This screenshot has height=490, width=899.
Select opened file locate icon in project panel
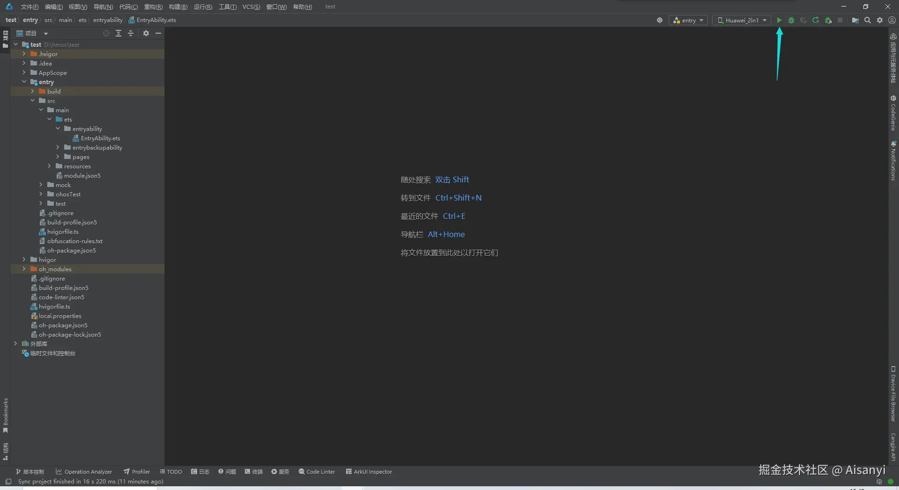pyautogui.click(x=106, y=33)
